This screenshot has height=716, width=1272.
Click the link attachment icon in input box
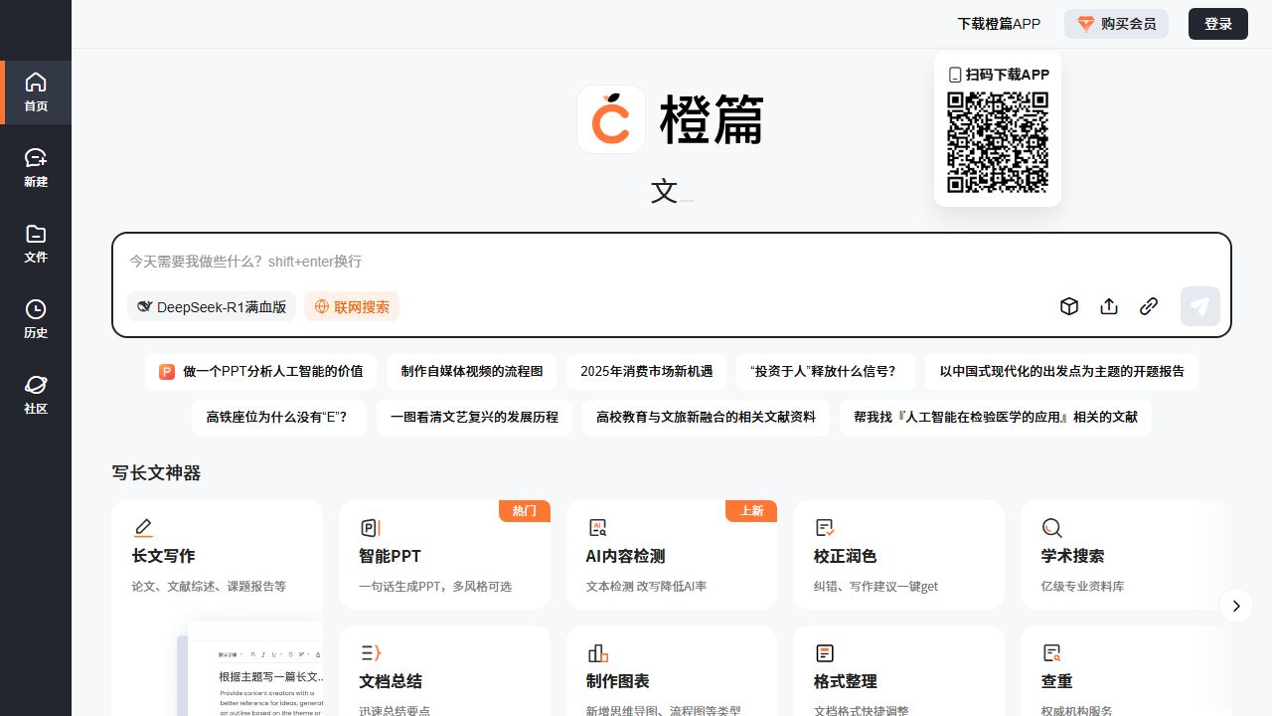click(x=1149, y=306)
